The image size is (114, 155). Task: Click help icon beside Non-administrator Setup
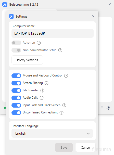60,50
